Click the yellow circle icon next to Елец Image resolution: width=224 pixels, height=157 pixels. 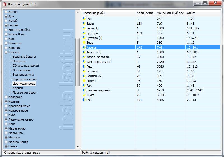(84, 42)
